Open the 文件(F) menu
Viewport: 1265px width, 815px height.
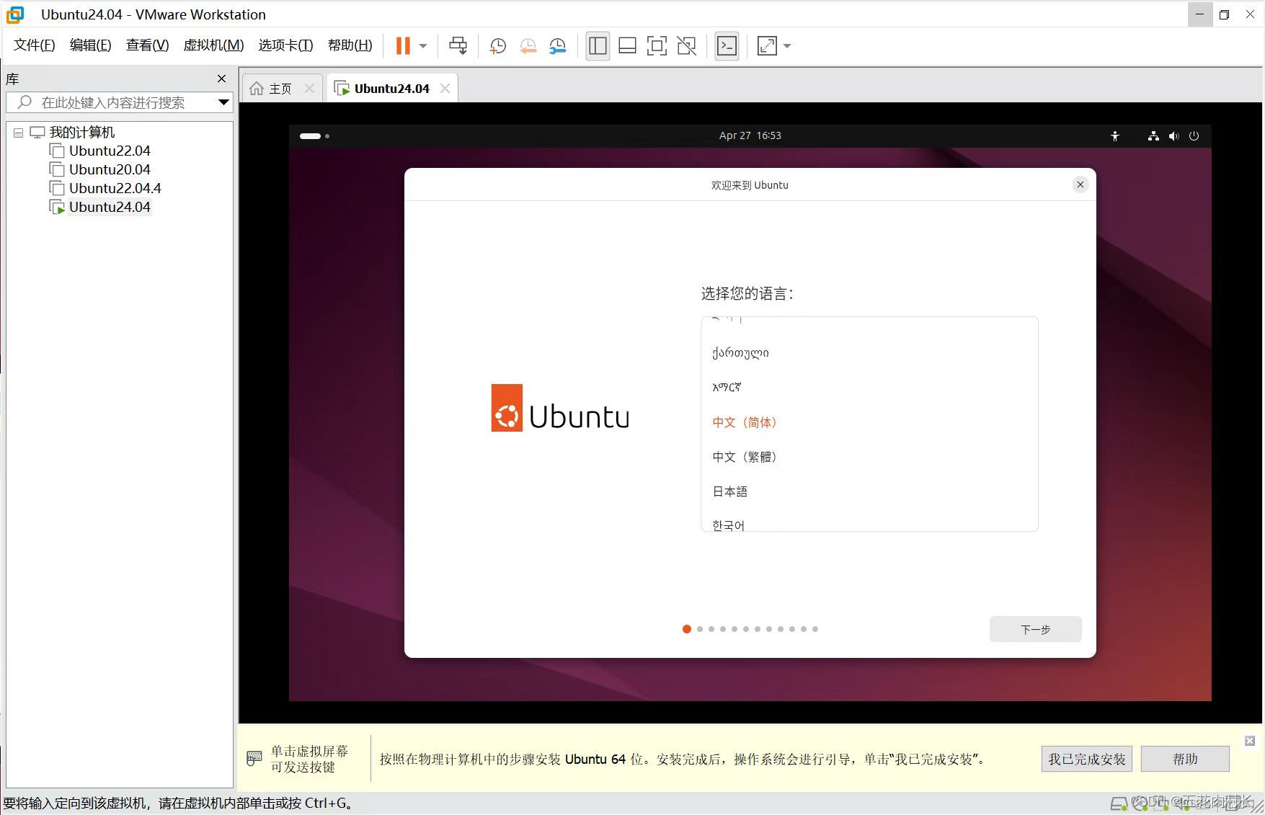(35, 45)
